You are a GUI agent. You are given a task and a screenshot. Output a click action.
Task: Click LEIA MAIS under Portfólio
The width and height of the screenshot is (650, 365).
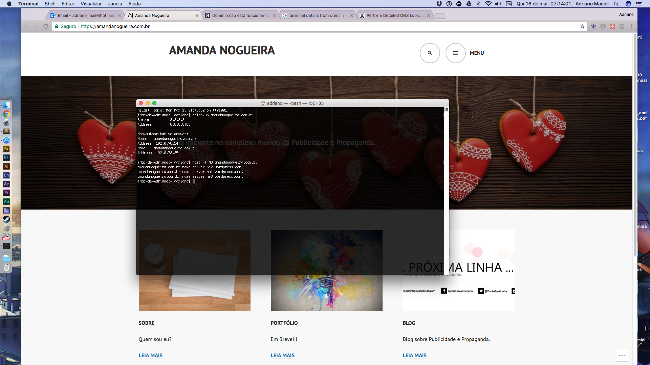[x=283, y=356]
